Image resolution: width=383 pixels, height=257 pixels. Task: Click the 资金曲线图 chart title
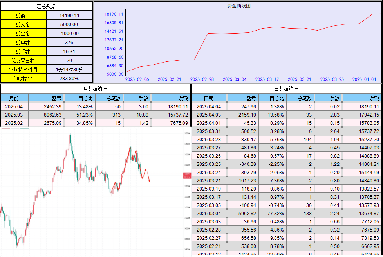(238, 6)
